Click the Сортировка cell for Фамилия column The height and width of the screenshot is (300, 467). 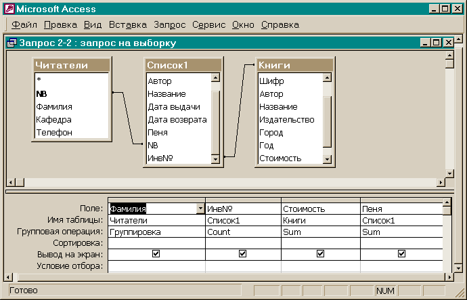click(x=156, y=243)
